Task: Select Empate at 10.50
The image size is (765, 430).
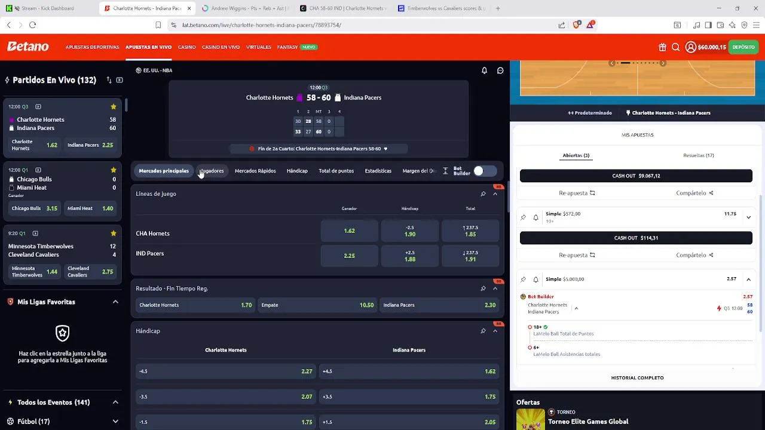Action: point(317,305)
